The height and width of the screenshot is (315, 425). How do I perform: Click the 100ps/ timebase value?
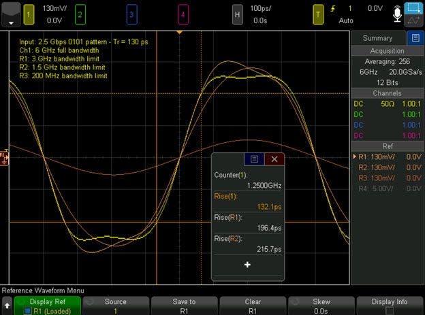[x=260, y=8]
